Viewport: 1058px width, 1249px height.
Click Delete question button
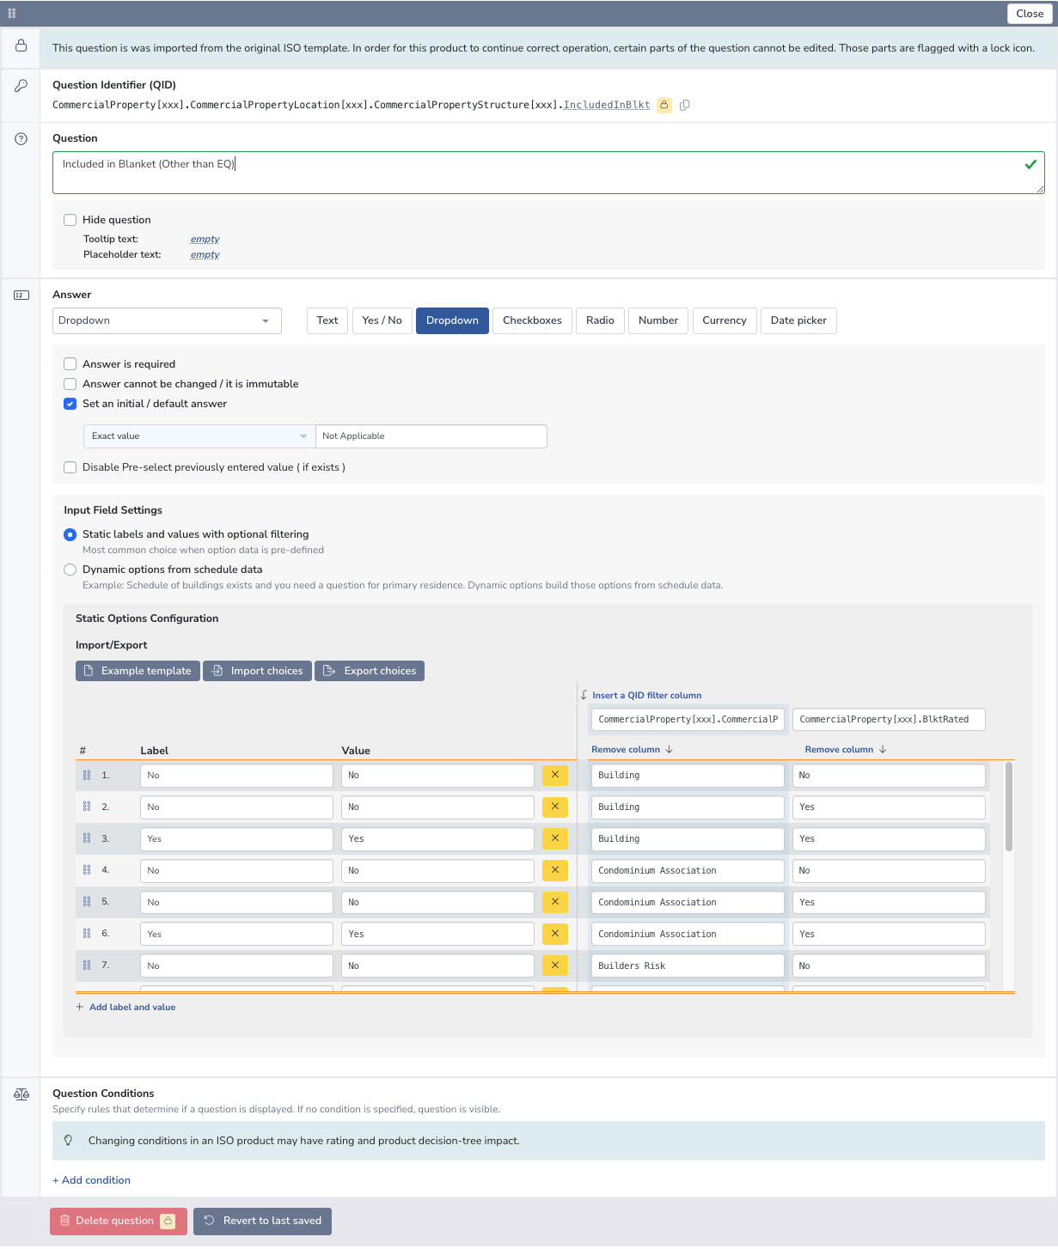(119, 1222)
